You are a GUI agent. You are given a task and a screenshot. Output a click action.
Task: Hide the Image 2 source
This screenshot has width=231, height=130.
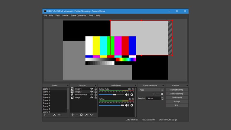pos(92,97)
